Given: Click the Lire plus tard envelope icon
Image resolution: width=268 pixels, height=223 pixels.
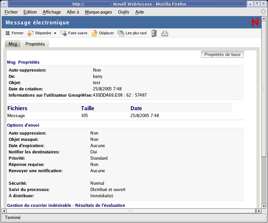Looking at the screenshot, I should click(121, 33).
